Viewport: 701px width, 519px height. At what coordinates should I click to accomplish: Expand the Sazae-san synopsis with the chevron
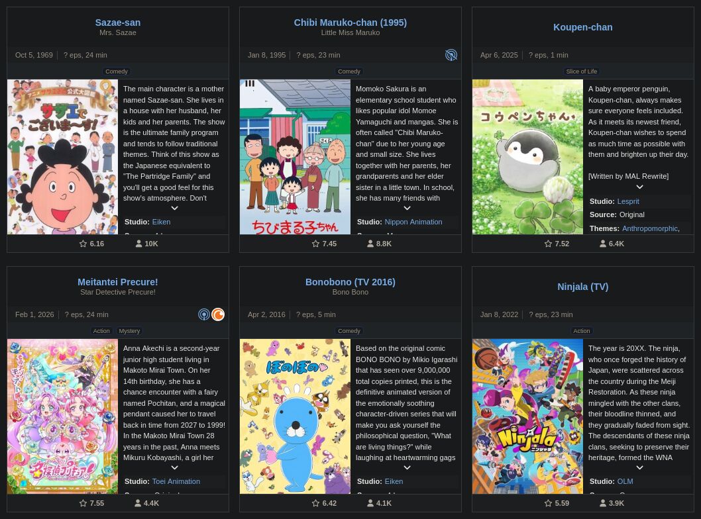[174, 208]
